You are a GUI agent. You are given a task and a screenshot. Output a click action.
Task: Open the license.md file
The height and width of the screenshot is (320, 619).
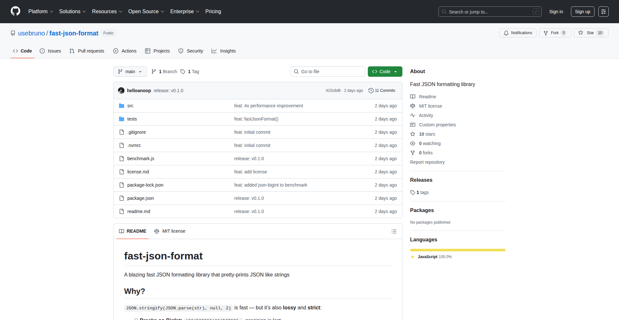[138, 172]
